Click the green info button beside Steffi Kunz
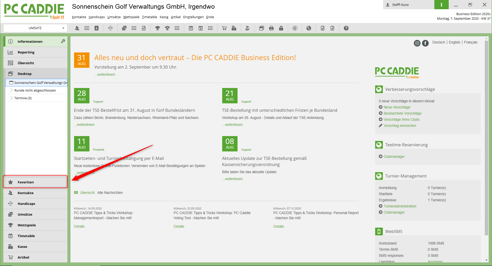The width and height of the screenshot is (492, 266). (441, 5)
